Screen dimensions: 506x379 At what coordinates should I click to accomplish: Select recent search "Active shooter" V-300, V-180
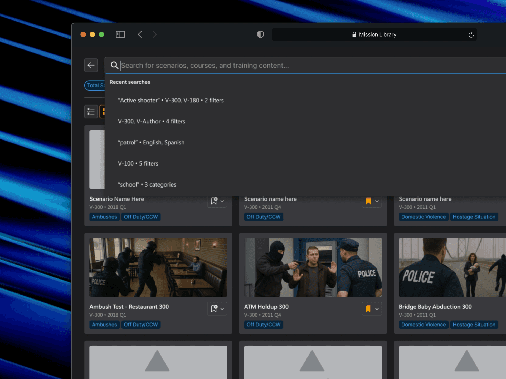tap(171, 100)
